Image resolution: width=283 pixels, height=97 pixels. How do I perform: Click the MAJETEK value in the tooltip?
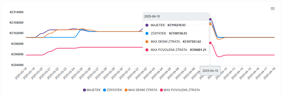click(176, 25)
